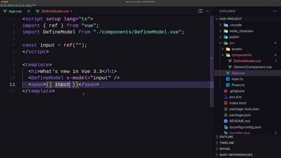
Task: Click the split editor right icon
Action: click(201, 11)
